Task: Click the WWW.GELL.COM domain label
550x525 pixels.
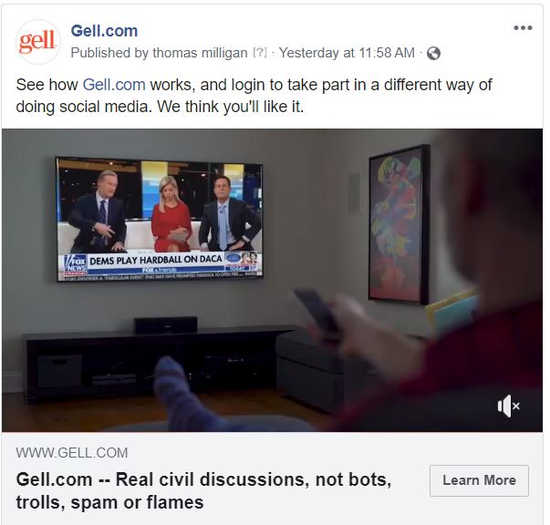Action: coord(72,452)
